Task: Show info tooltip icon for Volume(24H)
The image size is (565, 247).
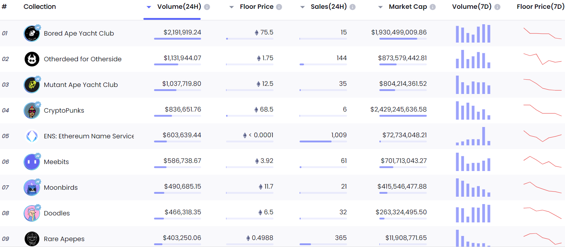Action: (207, 7)
